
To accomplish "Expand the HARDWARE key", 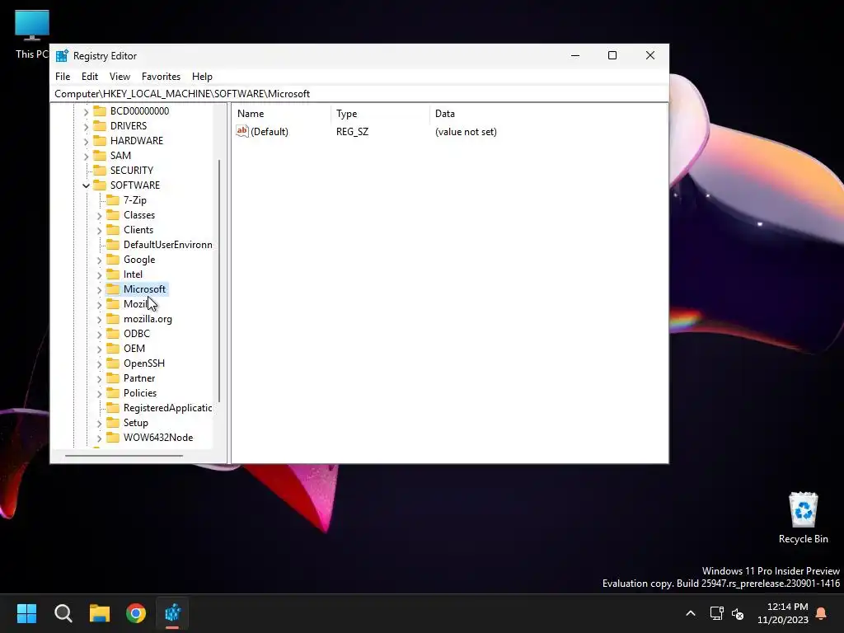I will tap(86, 141).
